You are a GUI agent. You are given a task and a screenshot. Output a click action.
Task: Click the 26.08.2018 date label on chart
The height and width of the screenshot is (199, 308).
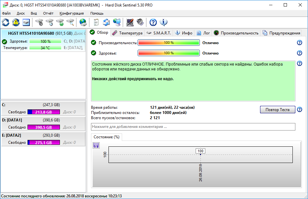pos(200,173)
